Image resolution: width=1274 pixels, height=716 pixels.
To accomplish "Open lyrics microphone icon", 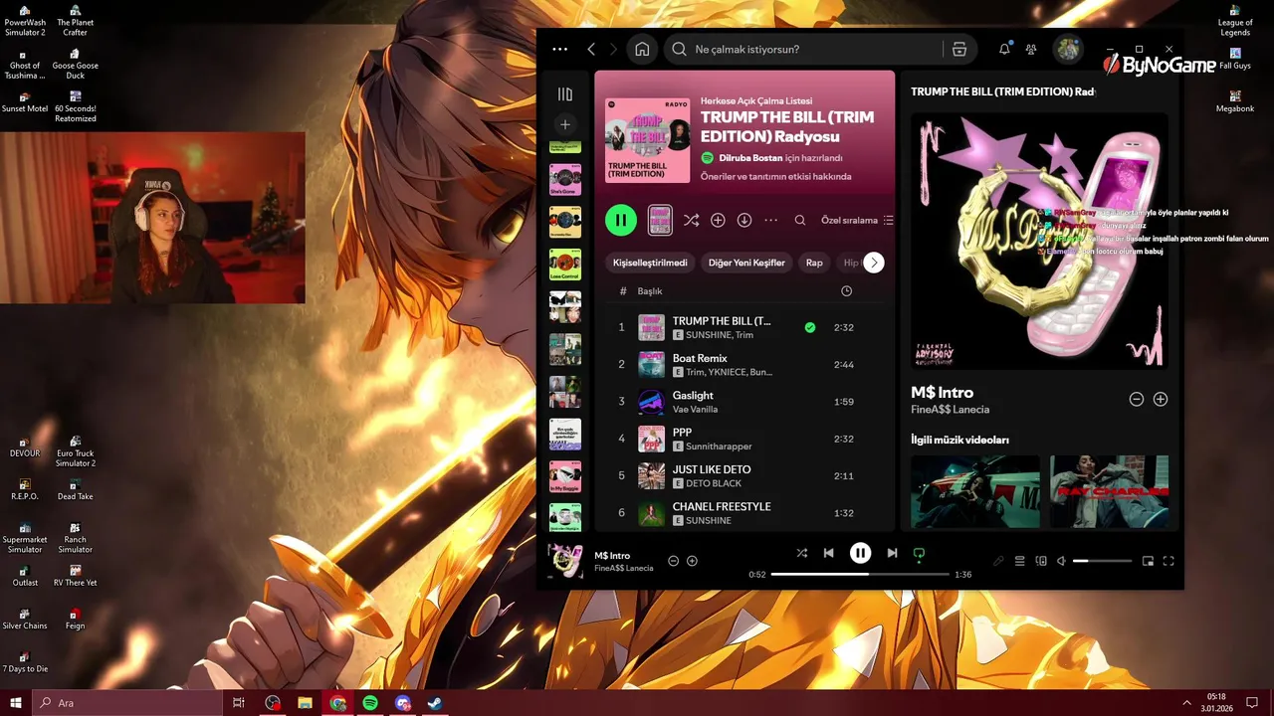I will coord(998,561).
